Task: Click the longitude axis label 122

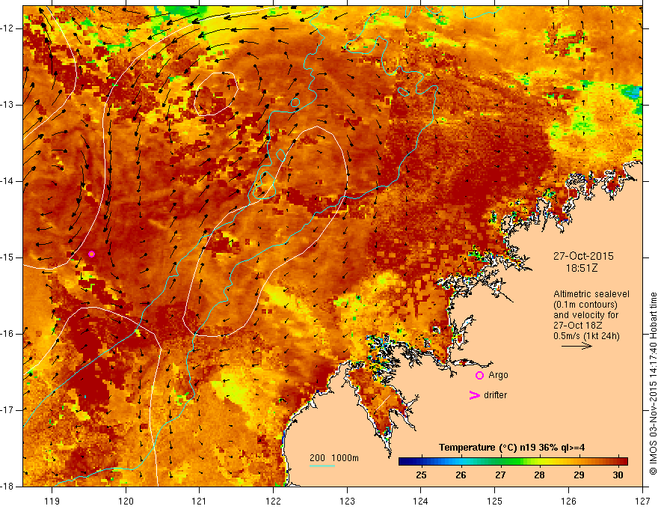Action: 273,501
